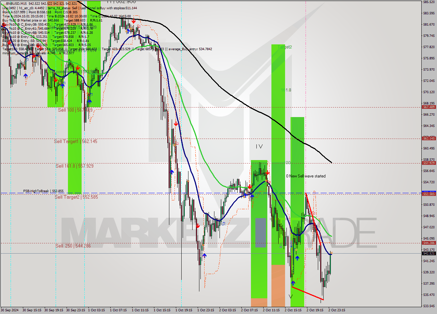This screenshot has height=314, width=437.
Task: Click the 537.395 price axis label
Action: click(429, 283)
